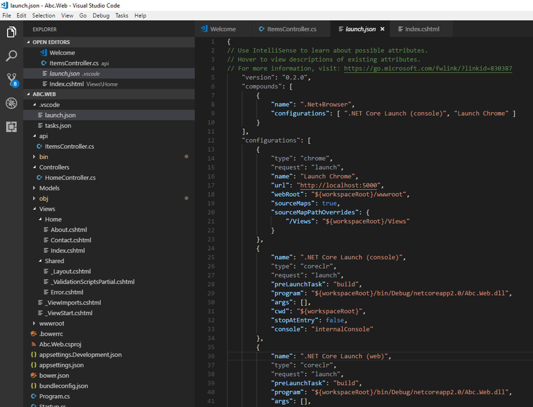Click the "version" value "0.2.0"
Screen dimensions: 533x407
pyautogui.click(x=295, y=78)
